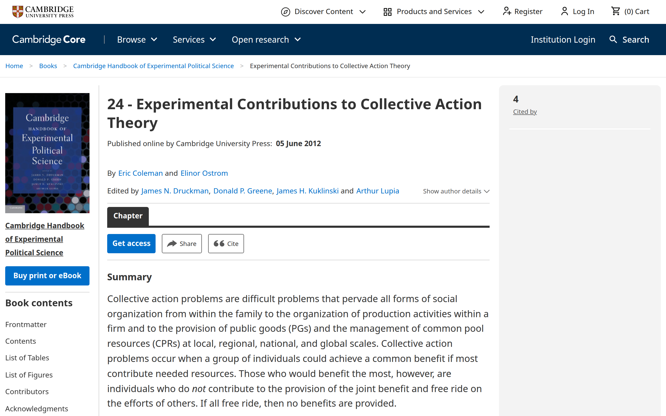Open the Services menu chevron
The width and height of the screenshot is (666, 416).
coord(213,40)
